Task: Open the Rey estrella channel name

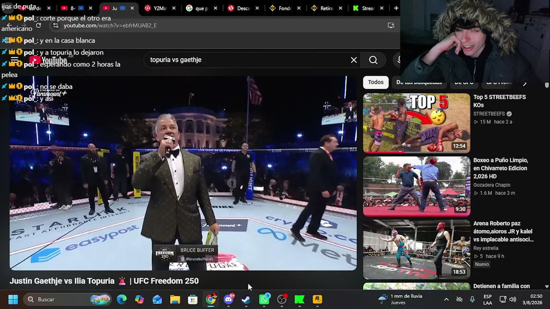Action: tap(486, 248)
